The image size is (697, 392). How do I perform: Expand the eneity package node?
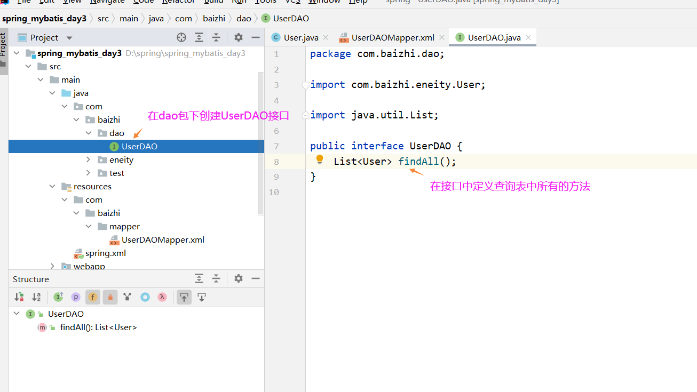(89, 160)
